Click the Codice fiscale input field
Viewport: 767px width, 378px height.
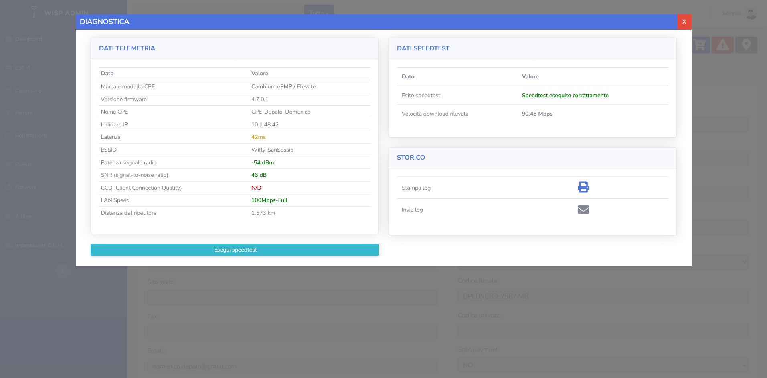(603, 296)
